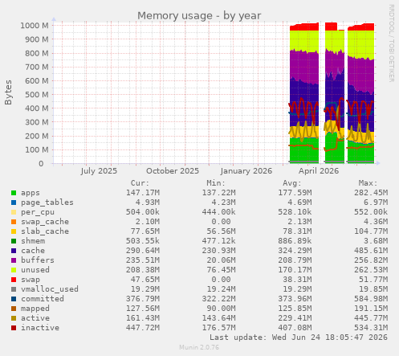Screen dimensions: 399x356
Task: Click the 'mapped' legend label
Action: (x=35, y=309)
